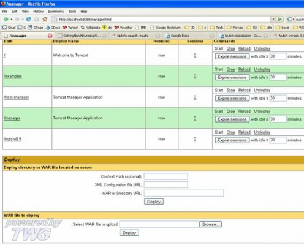Switch to Nutch: installation tab
Image resolution: width=304 pixels, height=245 pixels.
click(x=243, y=36)
